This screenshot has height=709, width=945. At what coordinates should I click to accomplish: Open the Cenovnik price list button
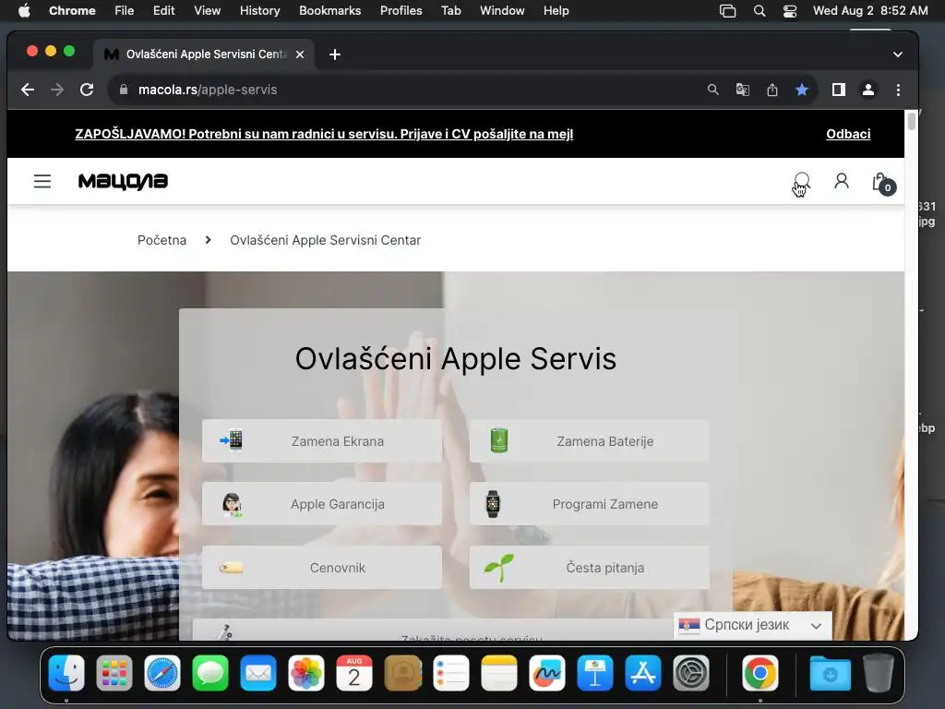pos(322,568)
